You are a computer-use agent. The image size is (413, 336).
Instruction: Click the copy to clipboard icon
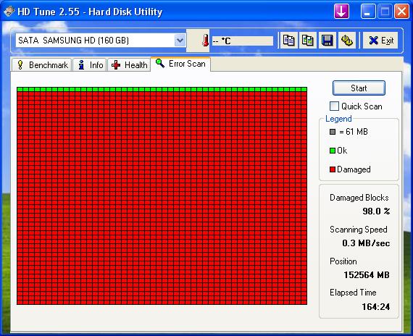pyautogui.click(x=288, y=41)
